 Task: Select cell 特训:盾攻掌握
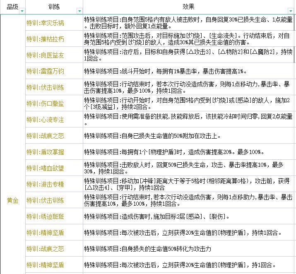point(54,152)
